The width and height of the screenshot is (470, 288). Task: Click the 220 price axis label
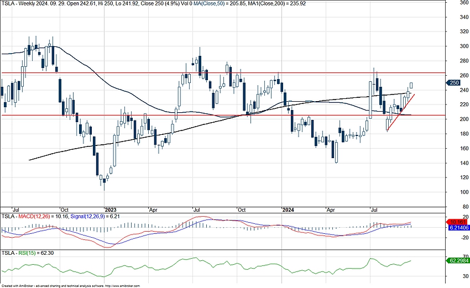(x=464, y=104)
